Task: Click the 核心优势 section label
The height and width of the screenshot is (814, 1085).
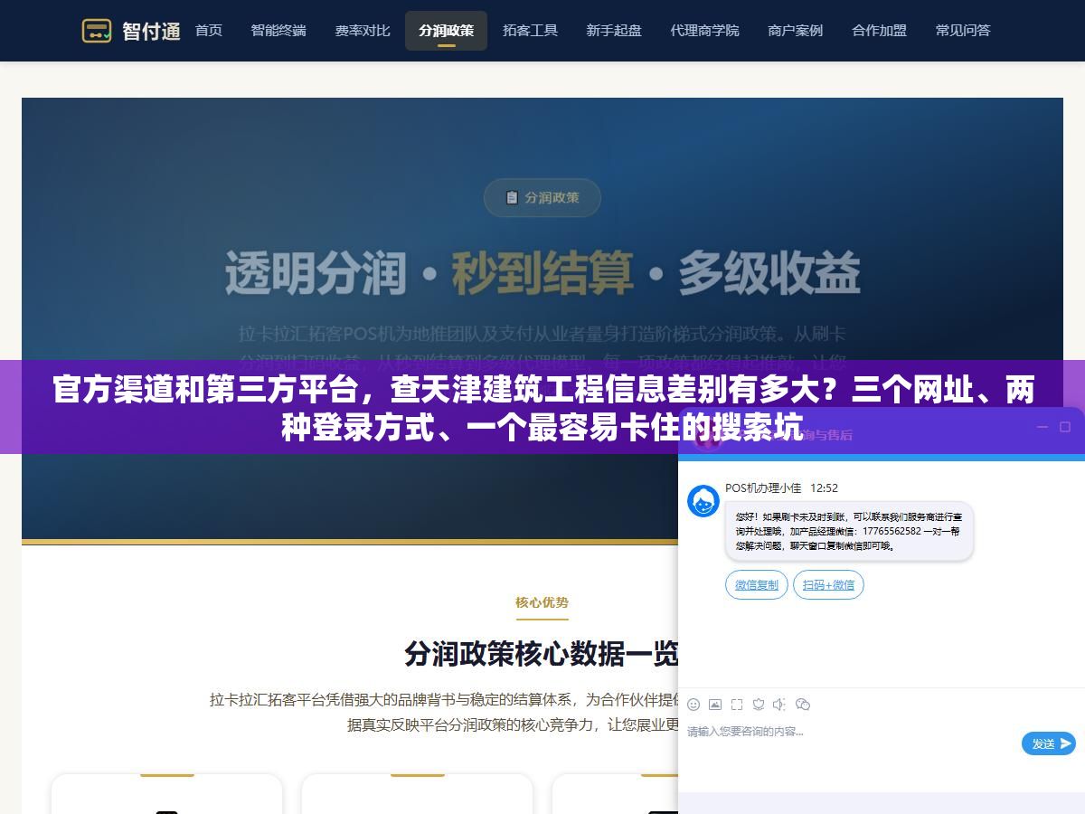Action: tap(542, 602)
